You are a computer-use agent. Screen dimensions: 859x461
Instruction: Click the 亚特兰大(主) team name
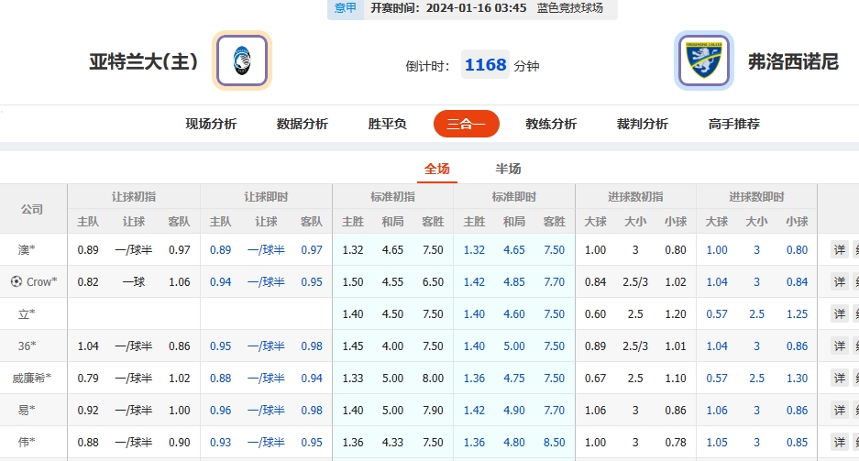143,62
